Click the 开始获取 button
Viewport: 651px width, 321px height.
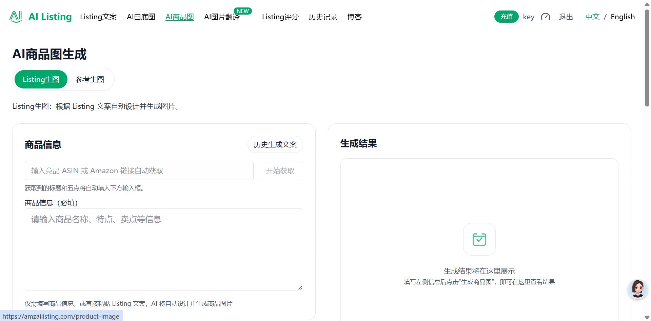(x=280, y=170)
